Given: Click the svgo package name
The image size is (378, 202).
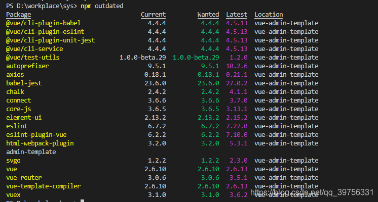Looking at the screenshot, I should (x=13, y=161).
